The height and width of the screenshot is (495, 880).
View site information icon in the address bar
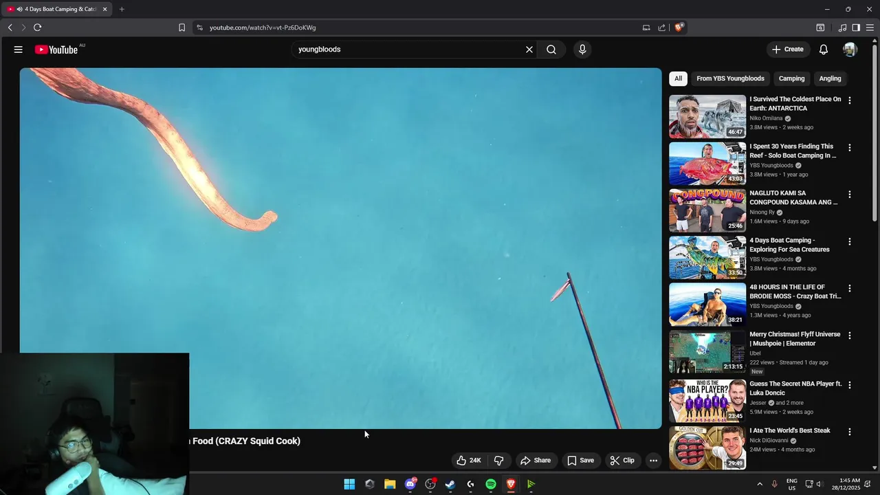point(199,27)
